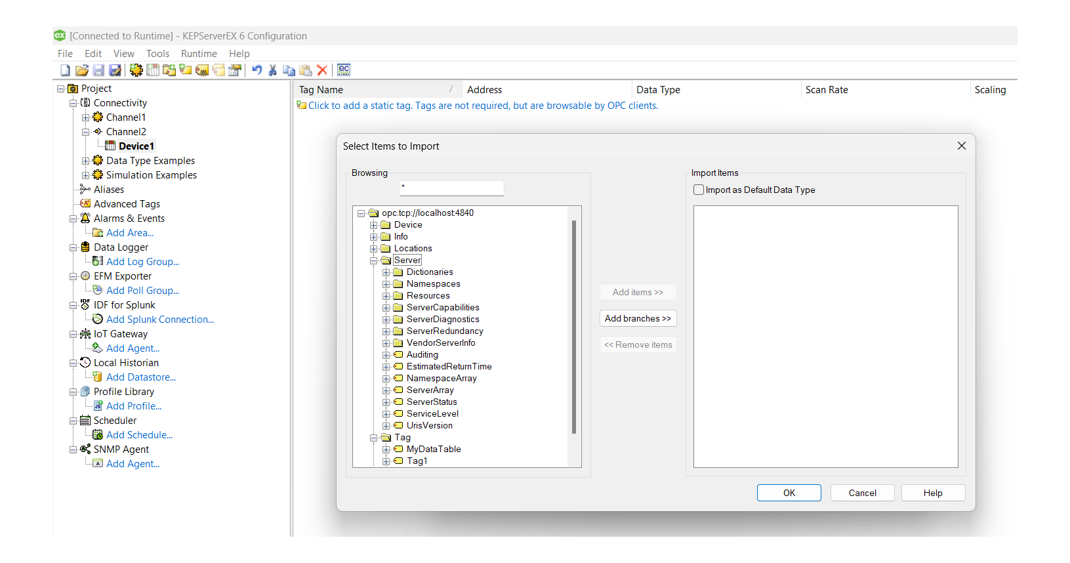The width and height of the screenshot is (1070, 563).
Task: Click the Cut scissors icon
Action: coord(273,70)
